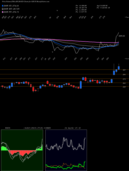The height and width of the screenshot is (171, 129).
Task: Open the MACD histogram panel
Action: pos(22,150)
